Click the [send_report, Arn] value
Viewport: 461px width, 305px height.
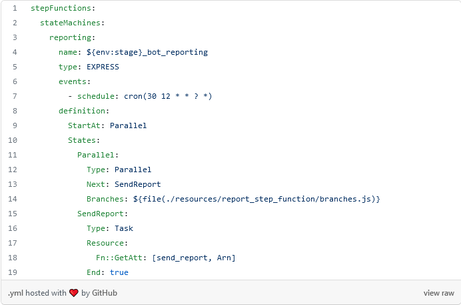pyautogui.click(x=194, y=258)
